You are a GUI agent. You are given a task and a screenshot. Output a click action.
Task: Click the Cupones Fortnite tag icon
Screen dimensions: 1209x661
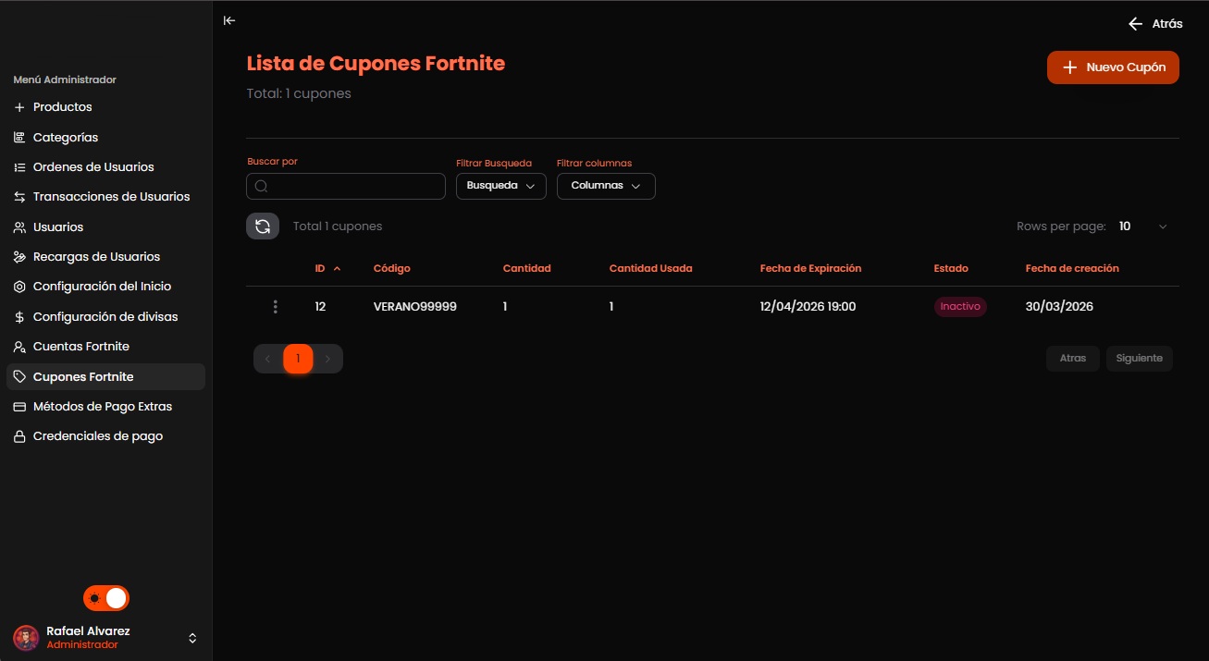click(x=19, y=377)
